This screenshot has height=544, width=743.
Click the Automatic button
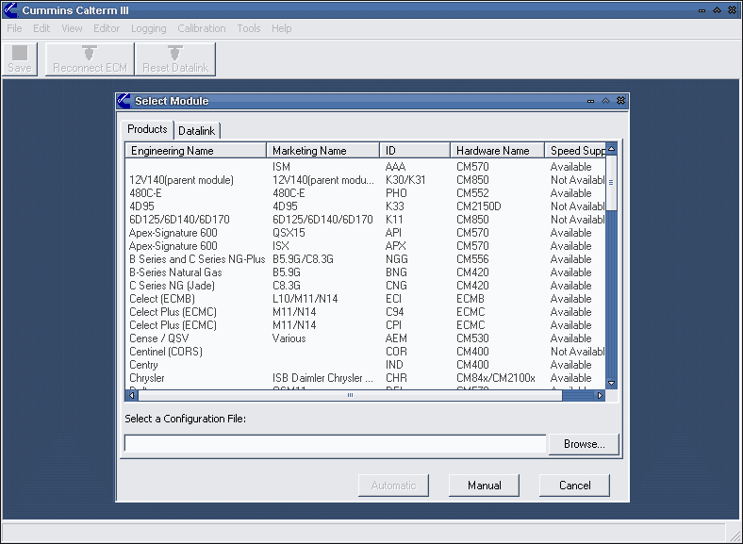[x=393, y=486]
